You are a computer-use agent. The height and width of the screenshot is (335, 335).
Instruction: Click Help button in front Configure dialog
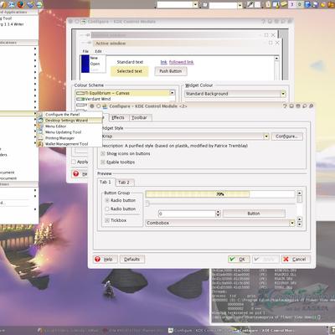coord(106,260)
